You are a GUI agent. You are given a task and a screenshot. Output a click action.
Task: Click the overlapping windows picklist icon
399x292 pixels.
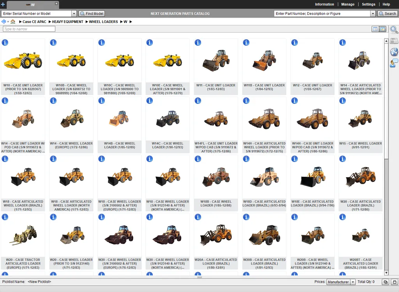[x=386, y=282]
